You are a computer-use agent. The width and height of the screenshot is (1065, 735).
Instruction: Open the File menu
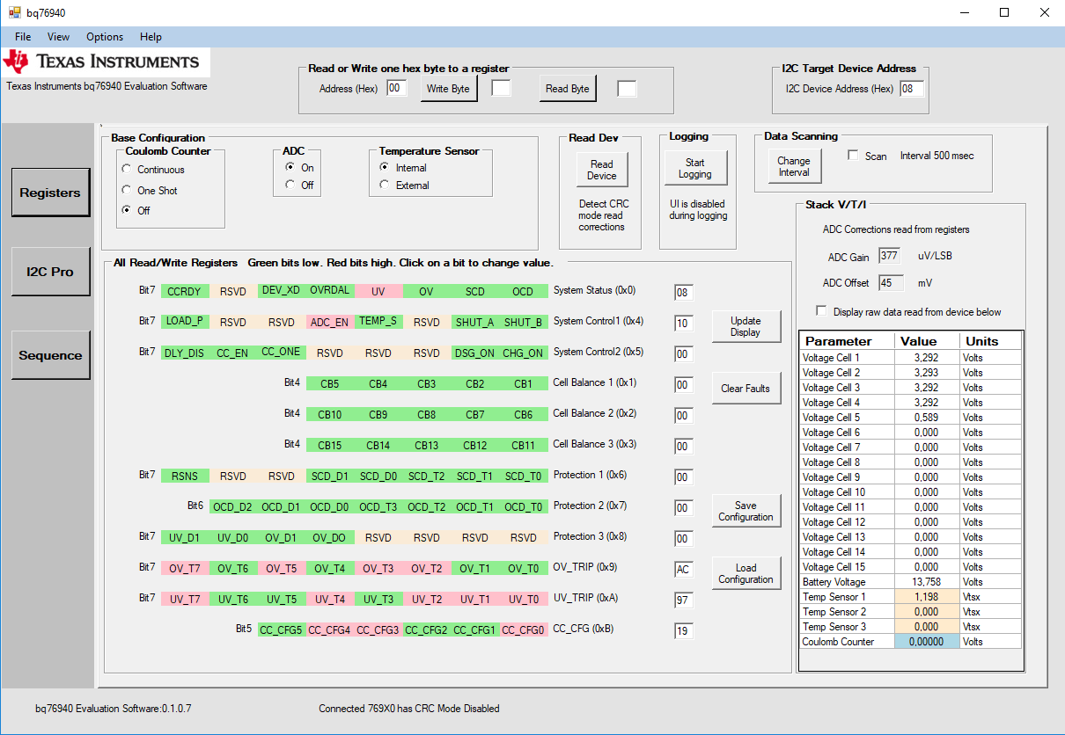pos(23,37)
